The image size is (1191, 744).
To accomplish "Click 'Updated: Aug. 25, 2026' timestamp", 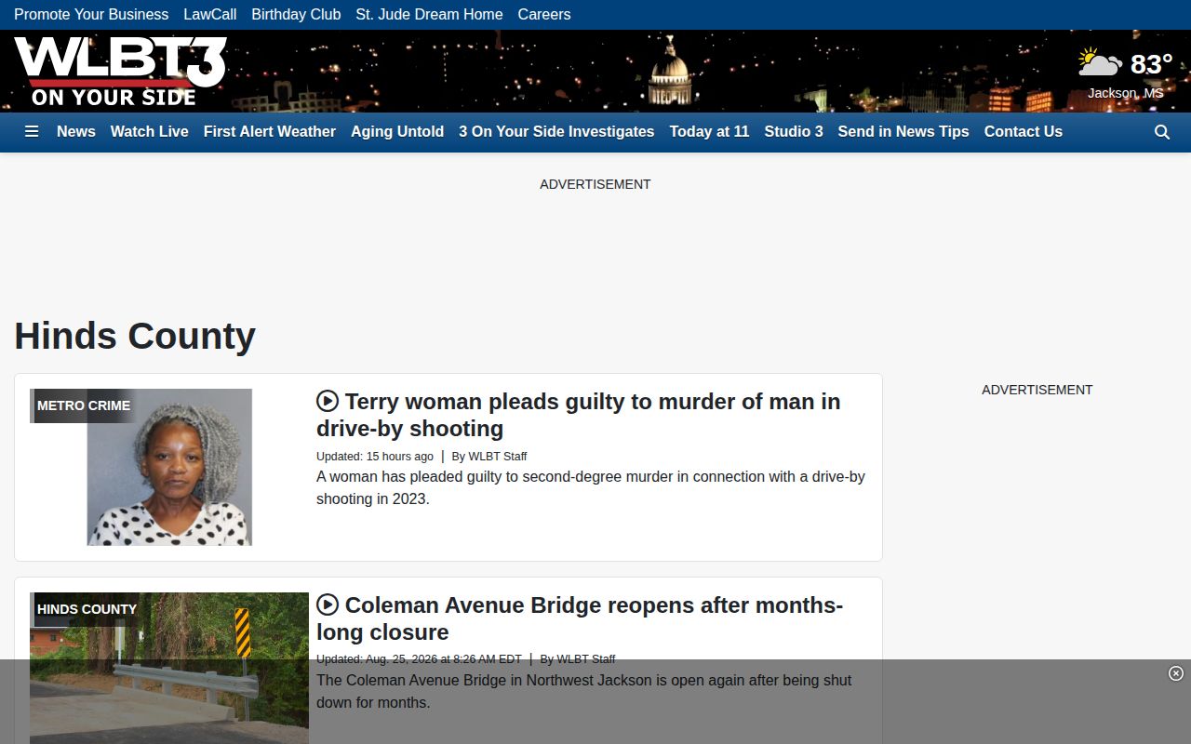I will tap(419, 659).
